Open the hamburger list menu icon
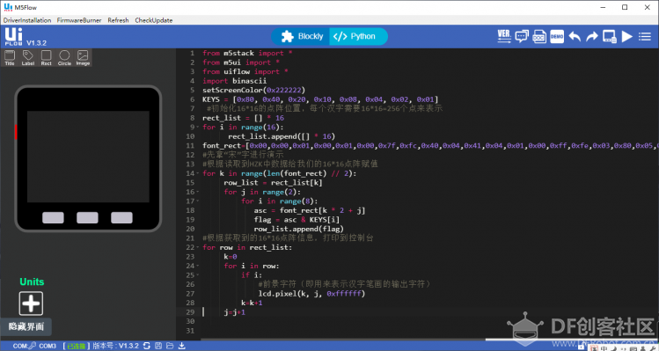Screen dimensions: 659x351 (x=645, y=37)
